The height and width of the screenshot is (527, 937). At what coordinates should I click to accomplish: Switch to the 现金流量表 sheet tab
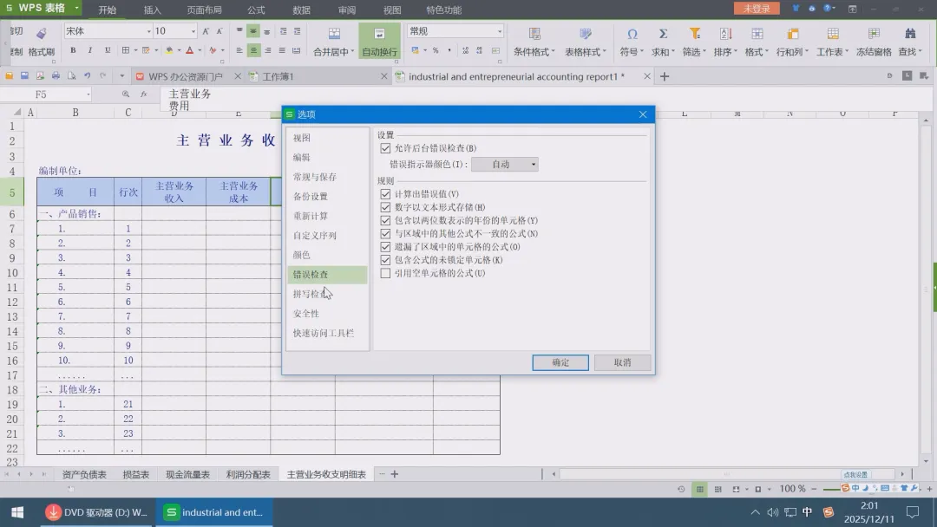point(187,474)
